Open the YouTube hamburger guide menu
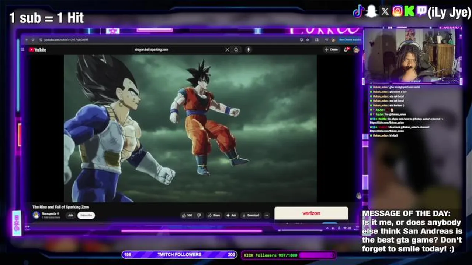 [22, 50]
